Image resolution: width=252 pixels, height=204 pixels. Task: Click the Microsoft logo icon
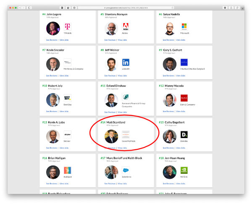coord(184,27)
